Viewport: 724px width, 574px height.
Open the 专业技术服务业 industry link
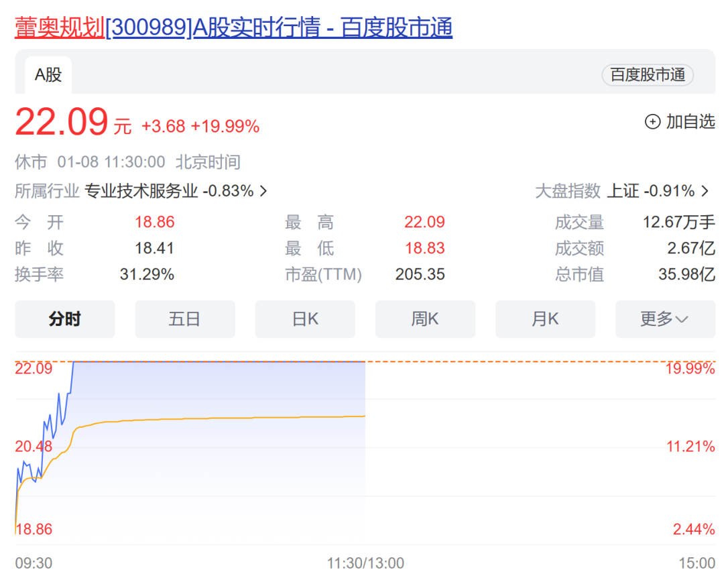[141, 190]
